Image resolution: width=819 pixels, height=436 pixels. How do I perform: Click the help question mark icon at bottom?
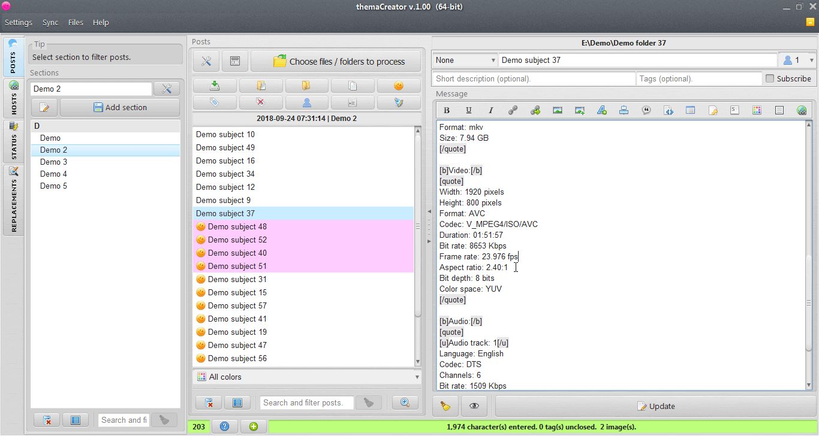pyautogui.click(x=224, y=426)
